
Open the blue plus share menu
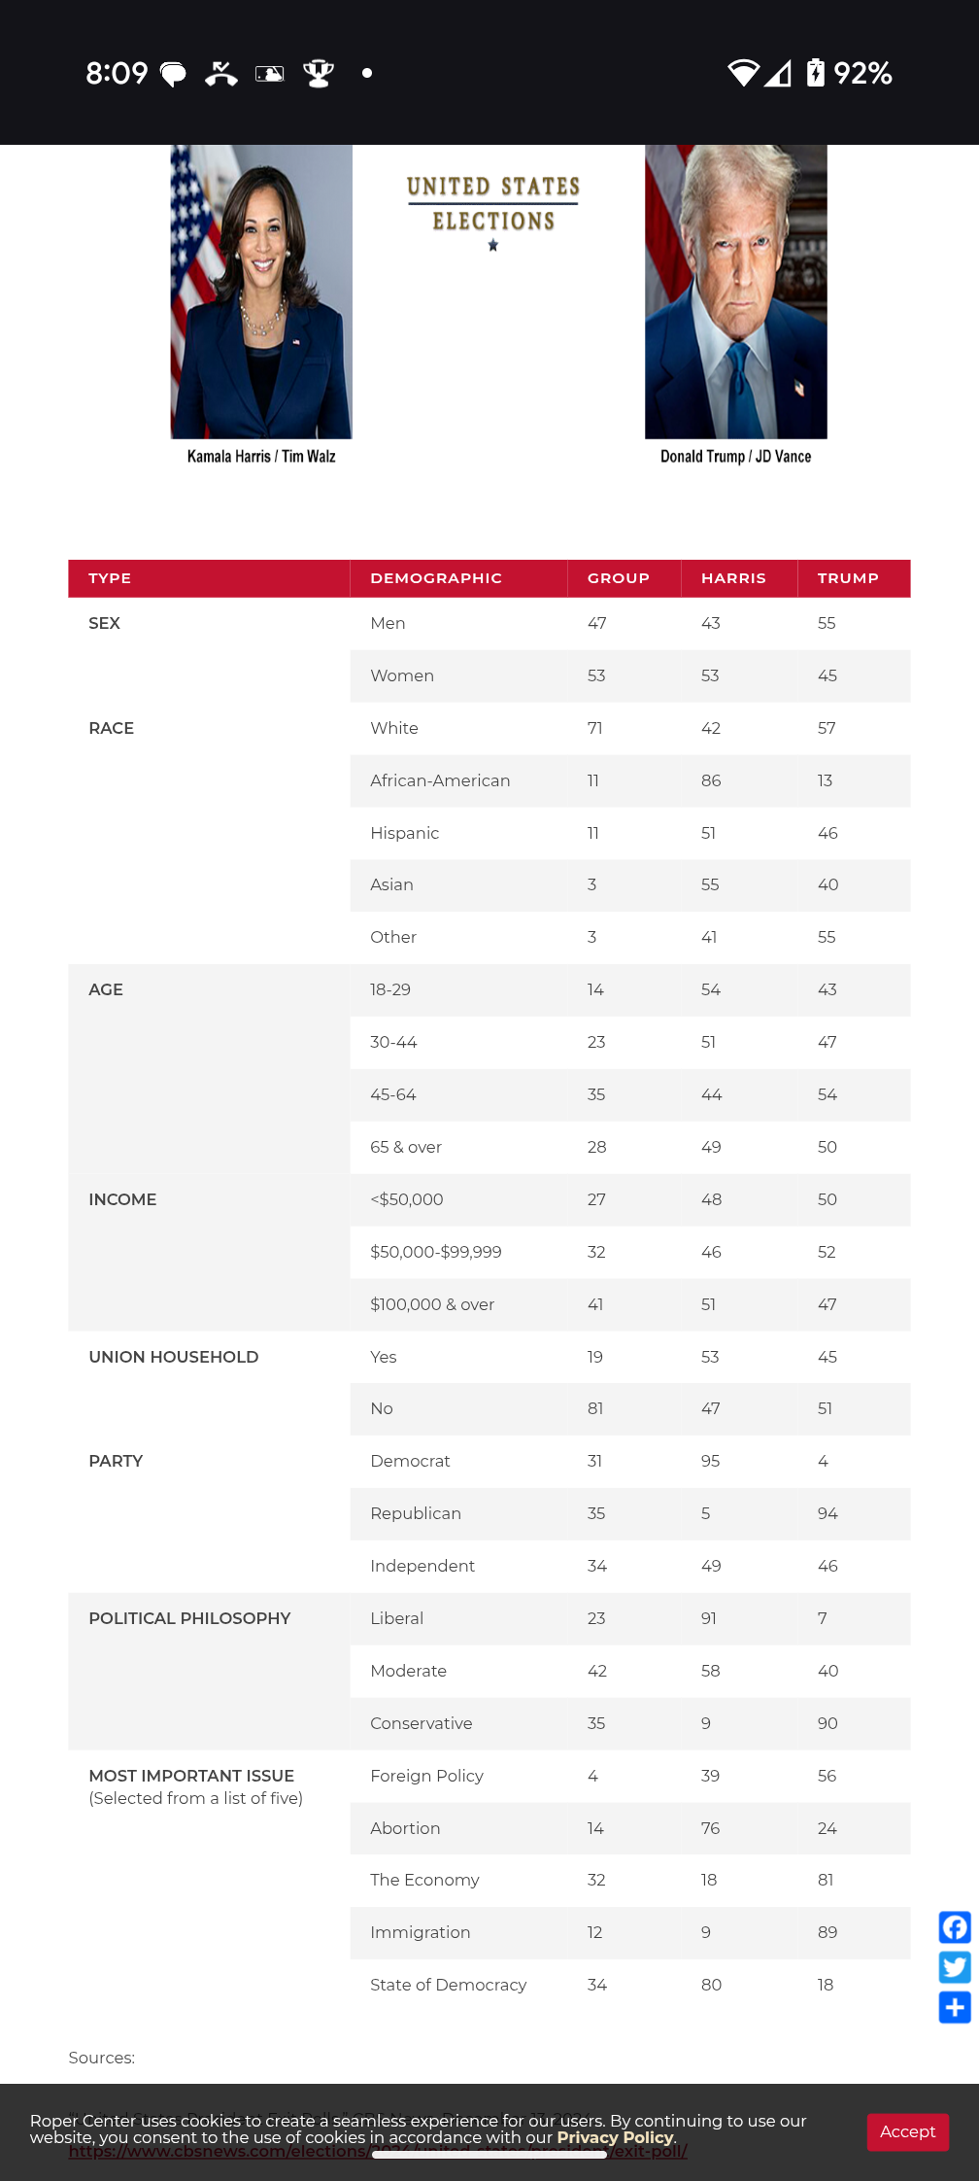(954, 2007)
